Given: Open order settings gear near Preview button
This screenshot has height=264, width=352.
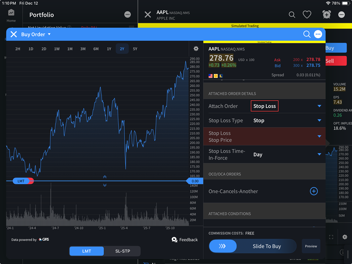Looking at the screenshot, I should point(345,237).
